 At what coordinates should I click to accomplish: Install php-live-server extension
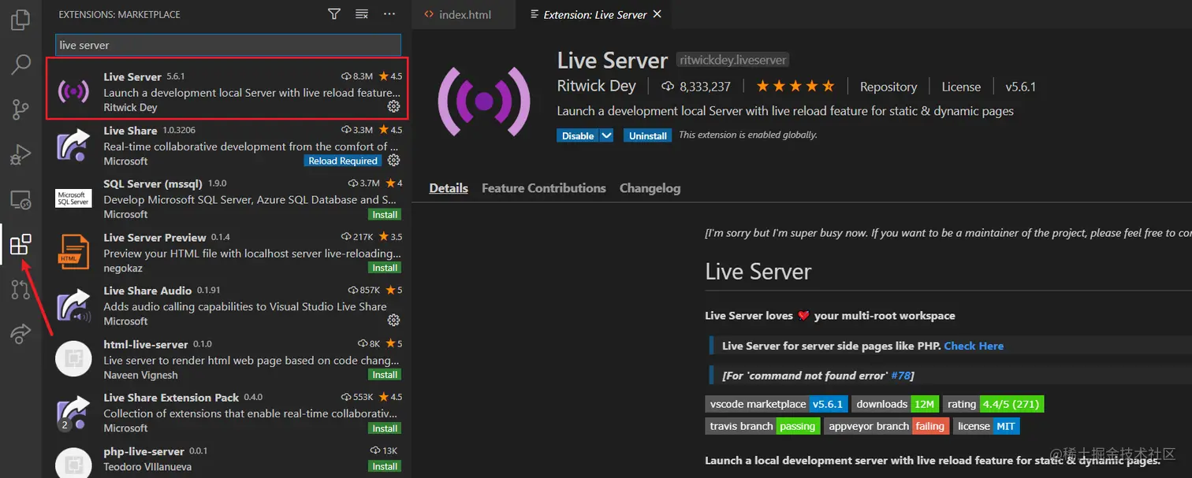click(x=385, y=466)
